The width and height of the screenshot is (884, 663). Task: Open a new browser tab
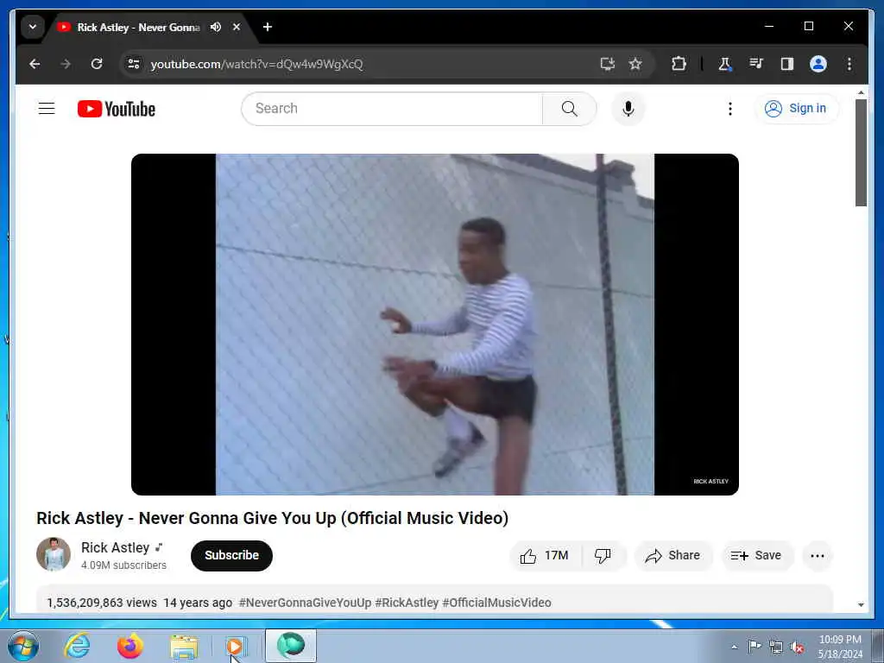pyautogui.click(x=268, y=27)
